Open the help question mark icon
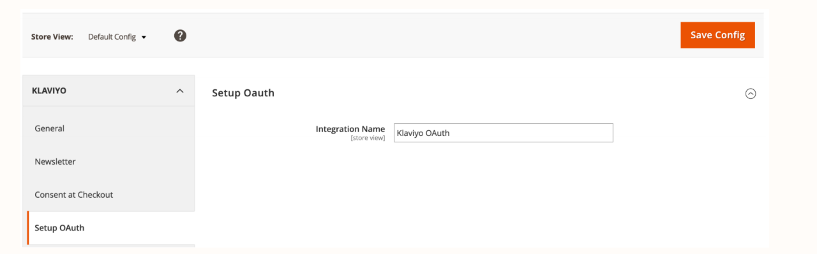Screen dimensions: 817x254 [x=180, y=36]
